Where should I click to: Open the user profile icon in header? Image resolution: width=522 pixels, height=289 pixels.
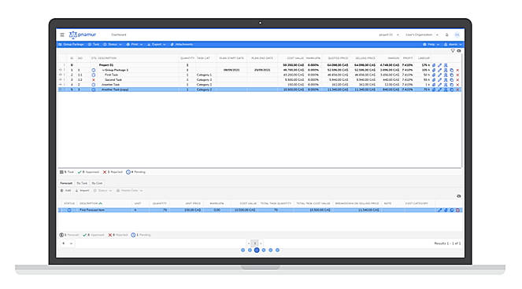(x=446, y=35)
